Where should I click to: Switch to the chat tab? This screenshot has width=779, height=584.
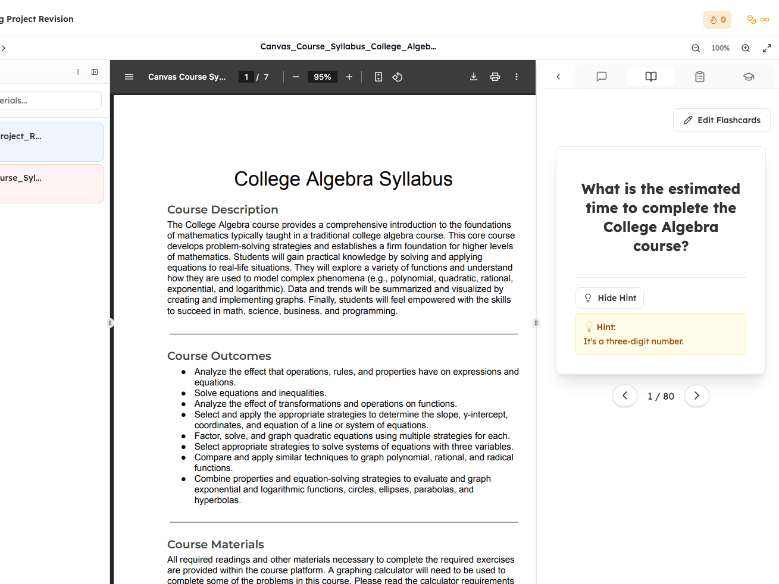pos(602,77)
